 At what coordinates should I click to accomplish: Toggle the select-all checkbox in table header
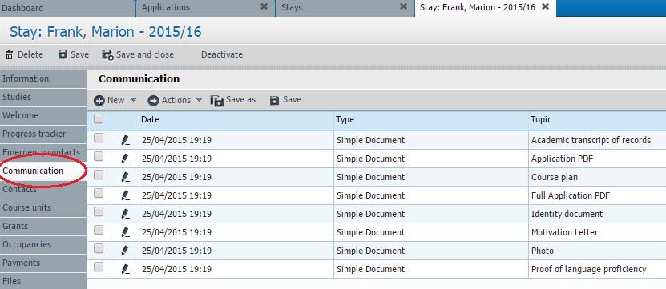coord(99,119)
